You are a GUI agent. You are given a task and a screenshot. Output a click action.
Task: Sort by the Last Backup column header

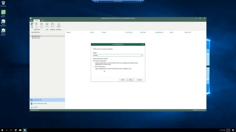click(x=129, y=32)
